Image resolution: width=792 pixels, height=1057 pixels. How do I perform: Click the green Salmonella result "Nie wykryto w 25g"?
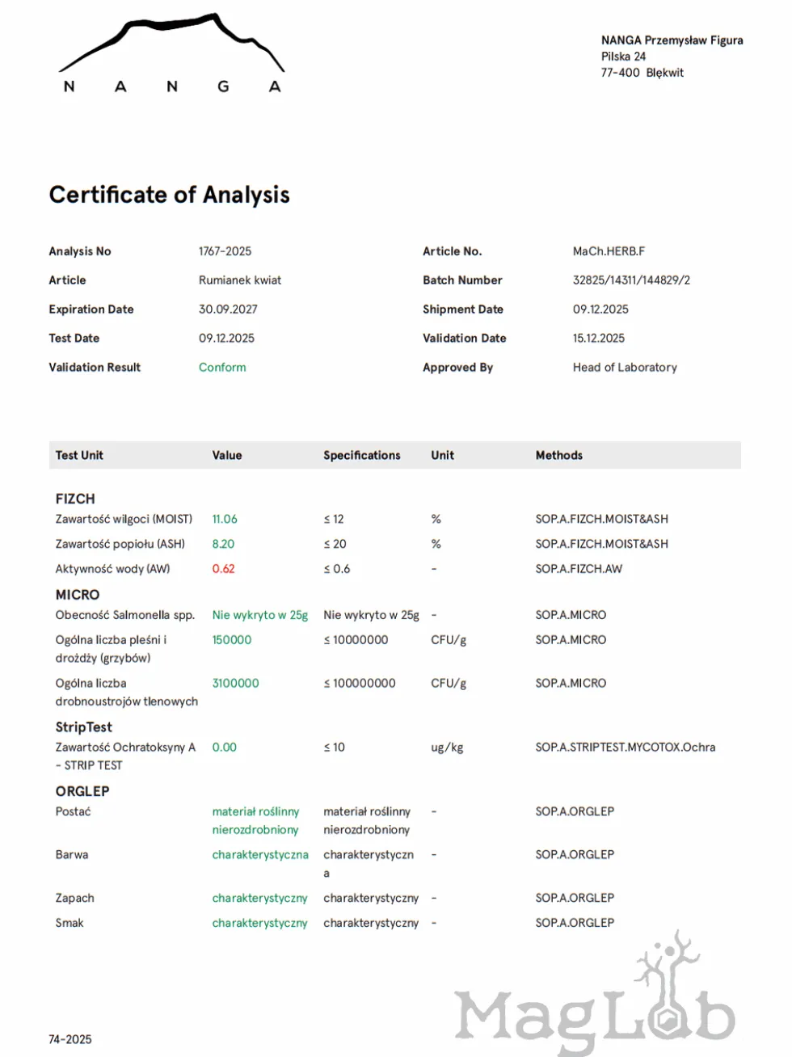(x=260, y=616)
